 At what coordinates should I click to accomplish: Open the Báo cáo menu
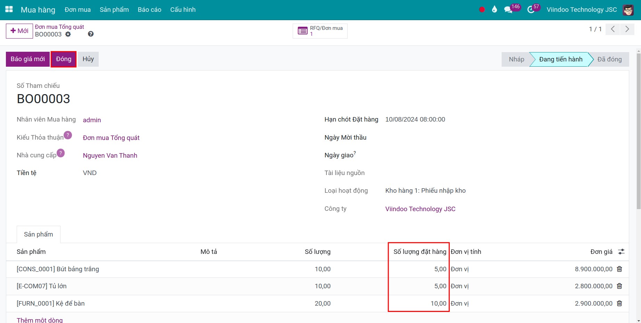tap(149, 10)
